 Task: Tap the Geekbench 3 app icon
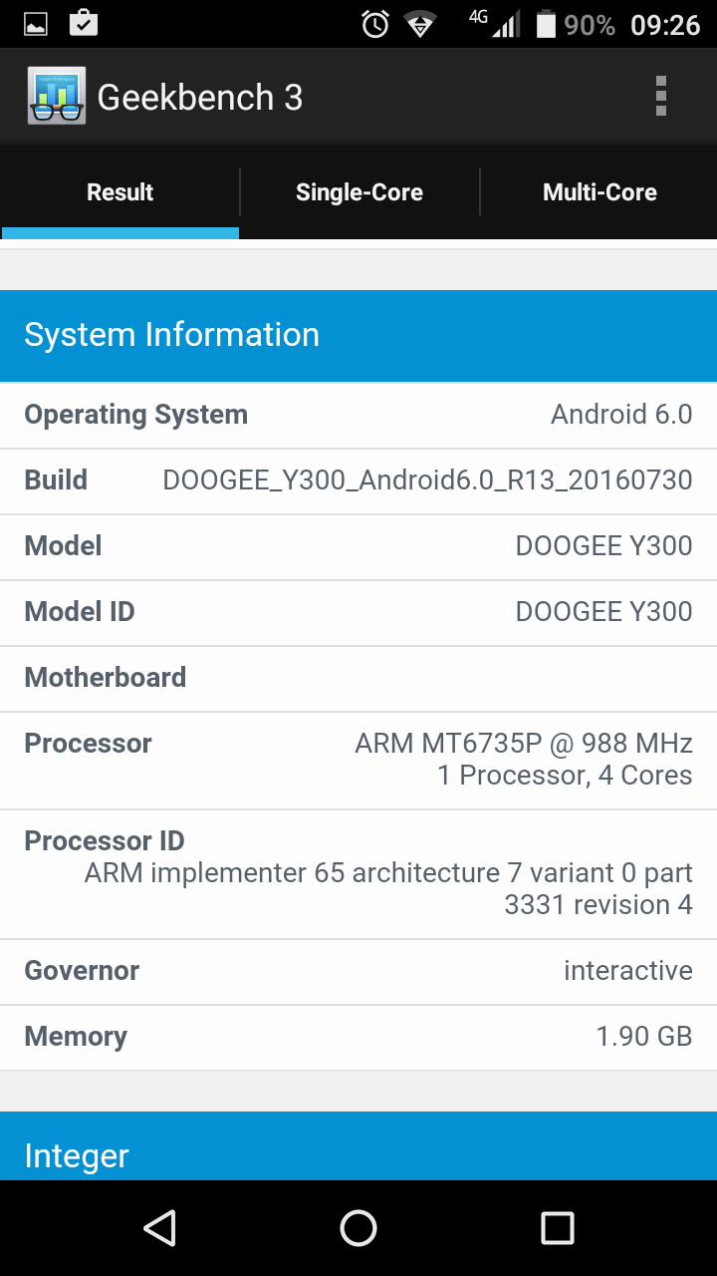(x=57, y=97)
